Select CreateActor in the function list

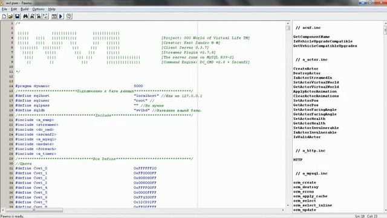tap(305, 68)
